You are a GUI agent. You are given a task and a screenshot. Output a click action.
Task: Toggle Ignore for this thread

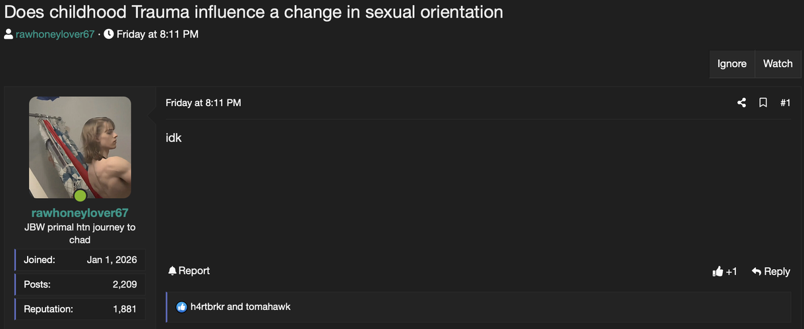[x=732, y=64]
